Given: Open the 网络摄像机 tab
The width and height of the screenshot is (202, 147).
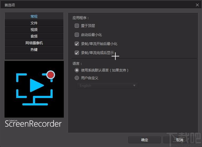Looking at the screenshot, I should (34, 43).
